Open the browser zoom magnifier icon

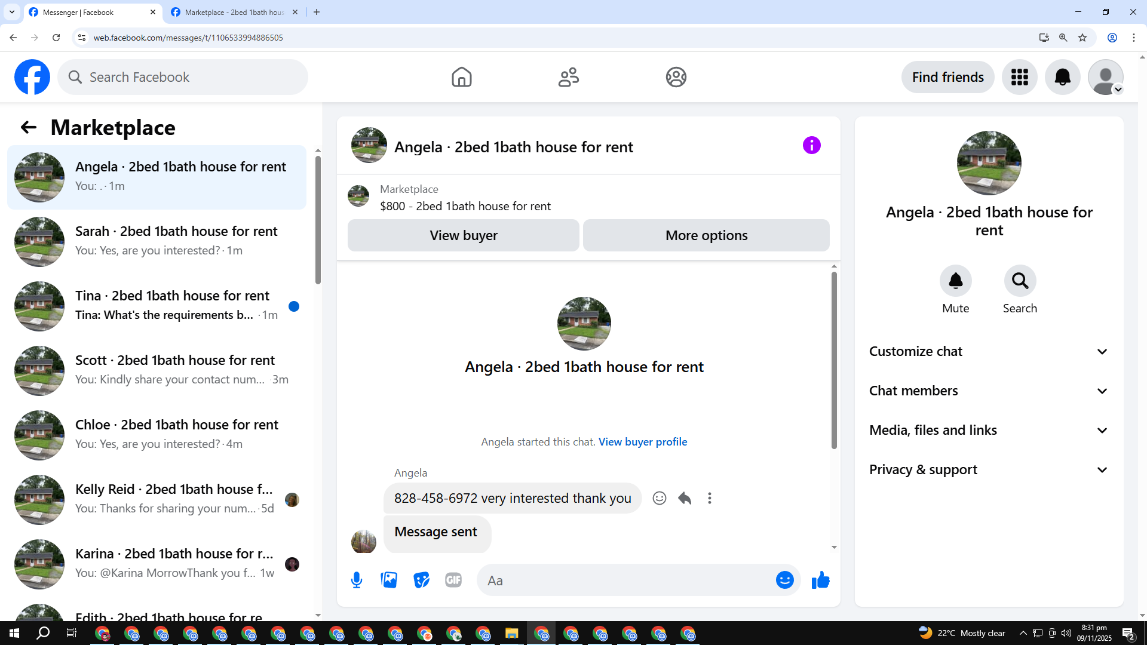tap(1063, 38)
